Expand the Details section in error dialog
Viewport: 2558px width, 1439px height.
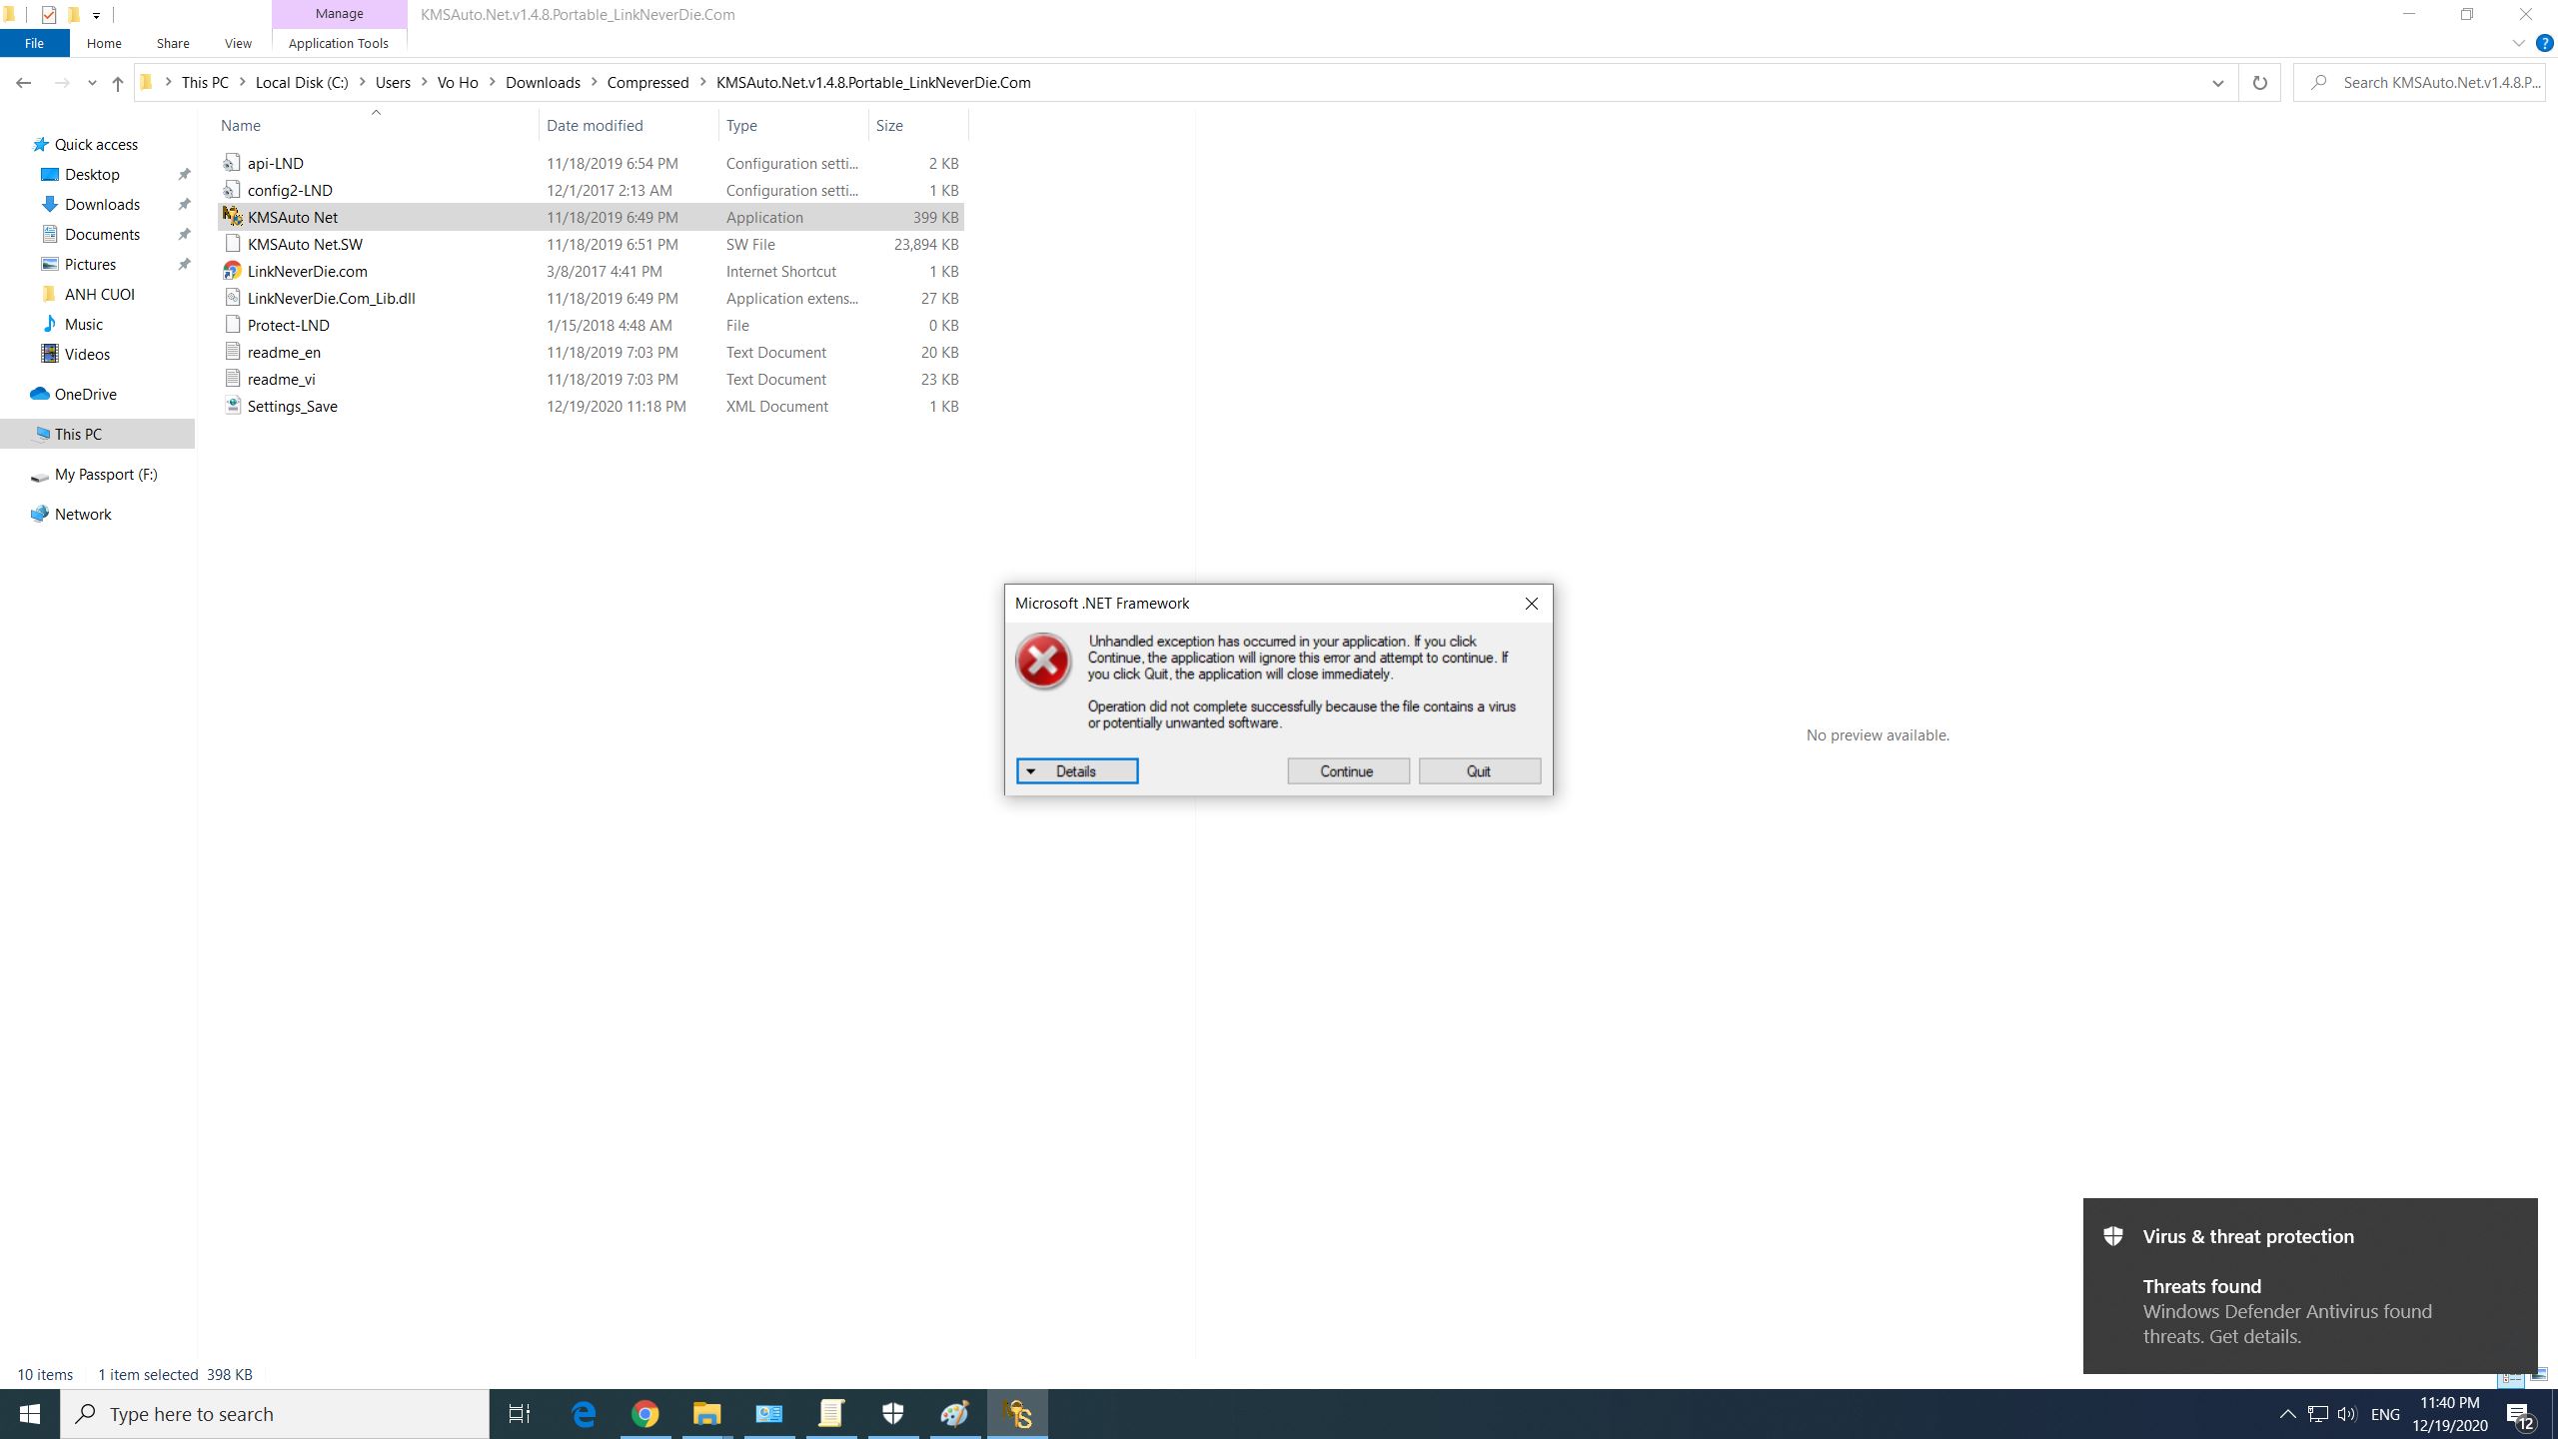(x=1077, y=769)
